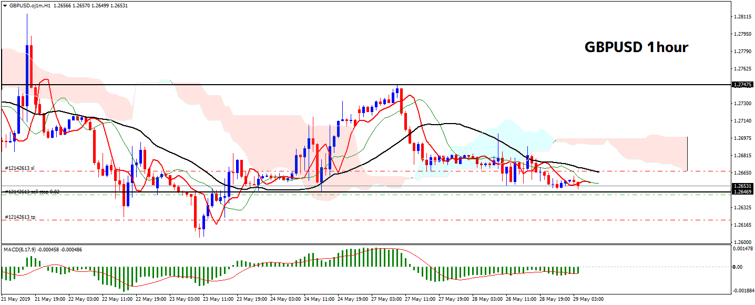
Task: Click the '27 May 11:00' time label
Action: pos(421,299)
